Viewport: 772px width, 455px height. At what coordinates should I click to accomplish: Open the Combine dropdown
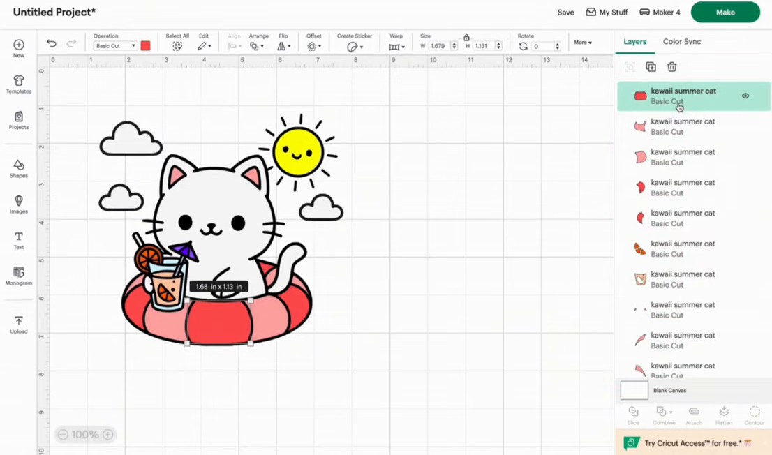[664, 416]
